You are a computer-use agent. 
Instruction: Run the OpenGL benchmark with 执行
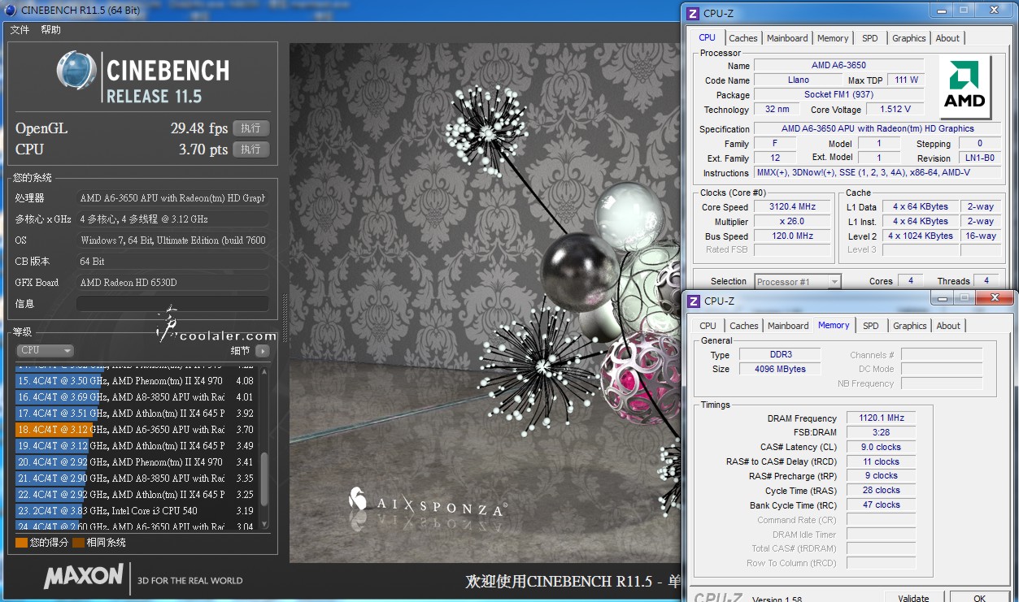[250, 128]
